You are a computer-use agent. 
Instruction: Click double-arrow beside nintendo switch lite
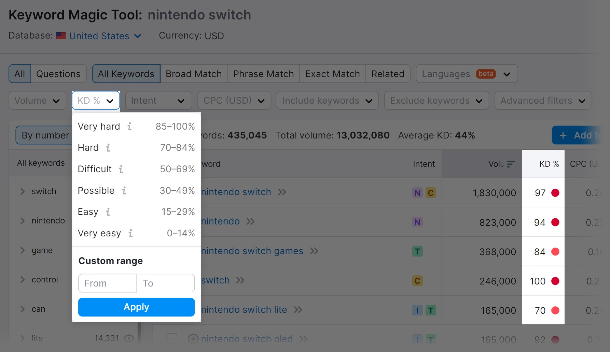(298, 310)
